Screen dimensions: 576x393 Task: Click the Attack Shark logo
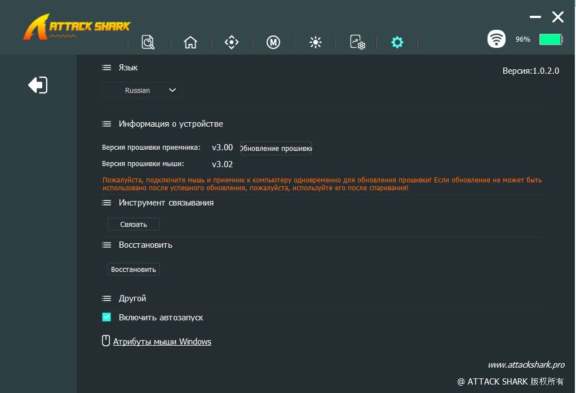(77, 27)
